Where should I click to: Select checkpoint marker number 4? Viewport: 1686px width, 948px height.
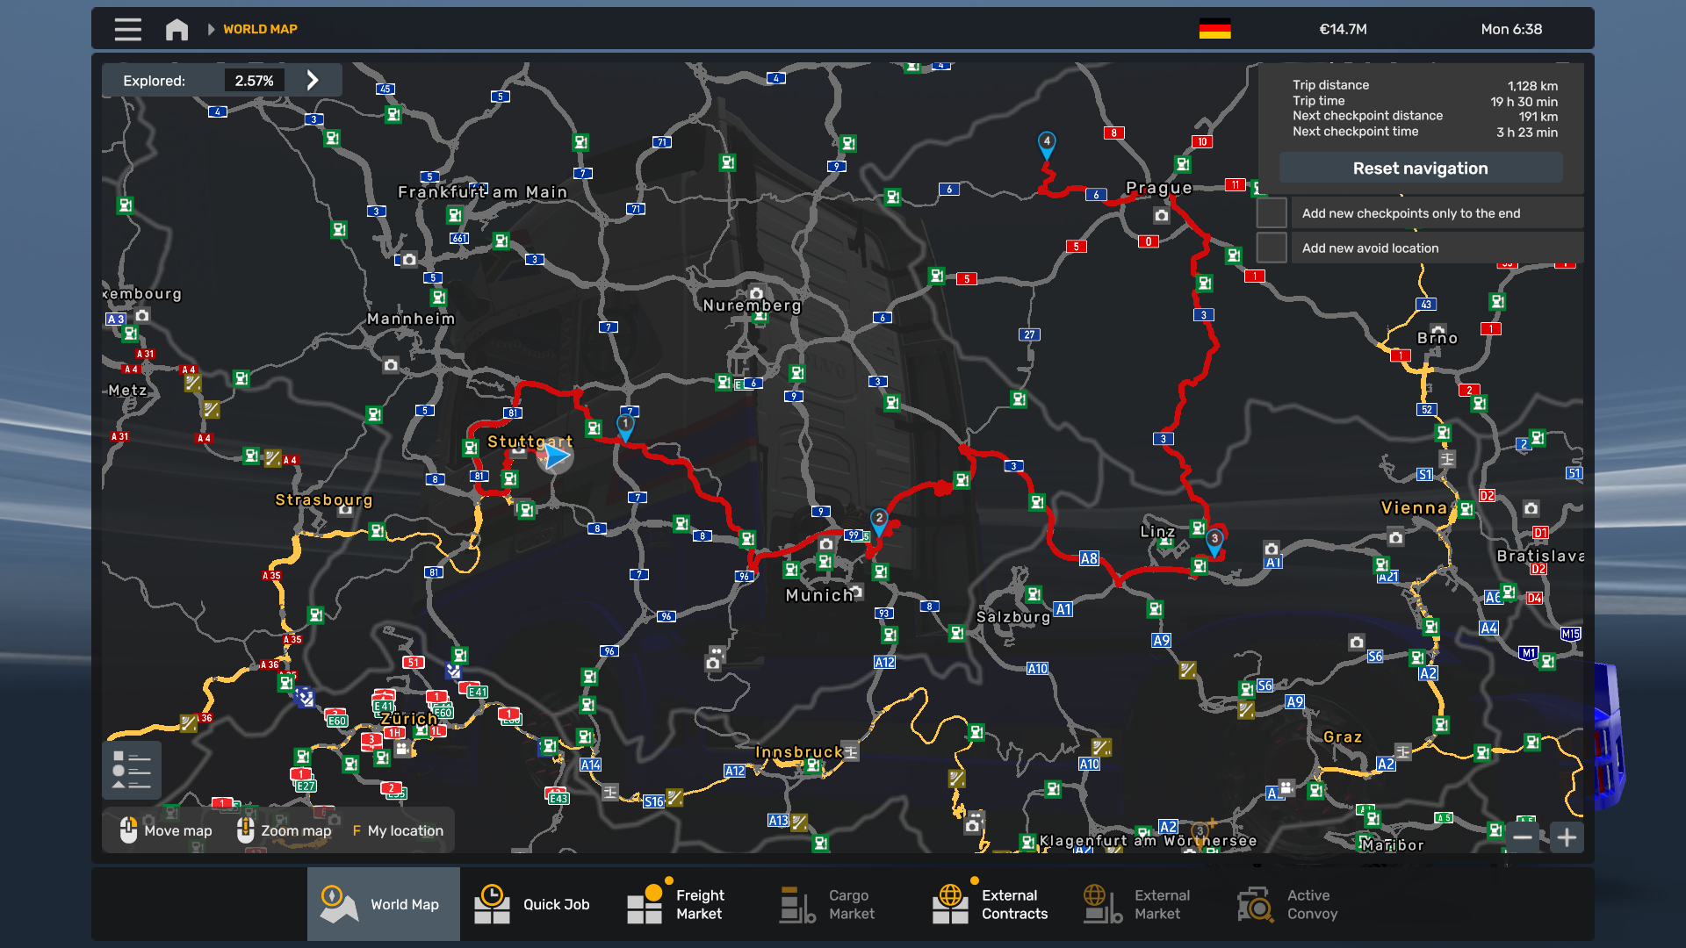(1046, 143)
